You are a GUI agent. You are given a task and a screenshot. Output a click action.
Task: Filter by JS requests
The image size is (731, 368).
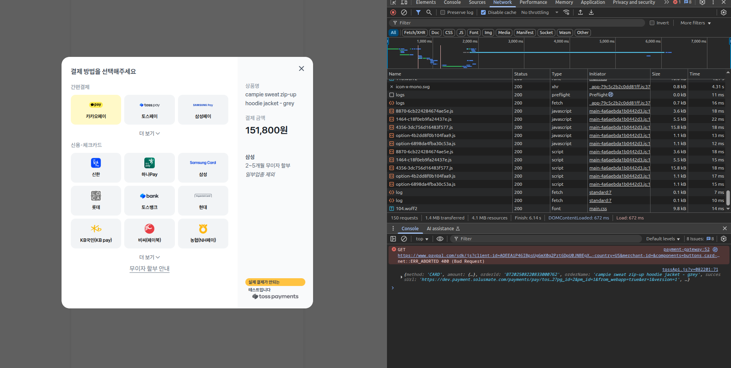461,33
